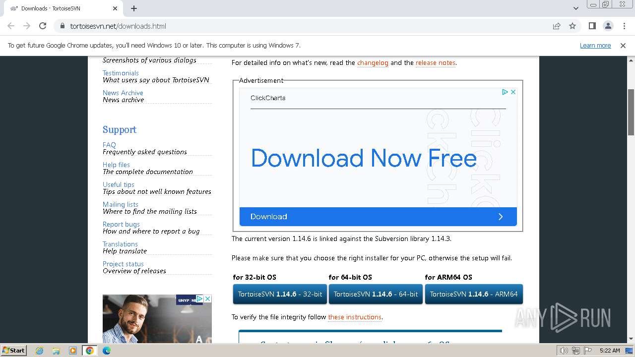This screenshot has height=357, width=635.
Task: Open the tab search chevron
Action: (x=576, y=8)
